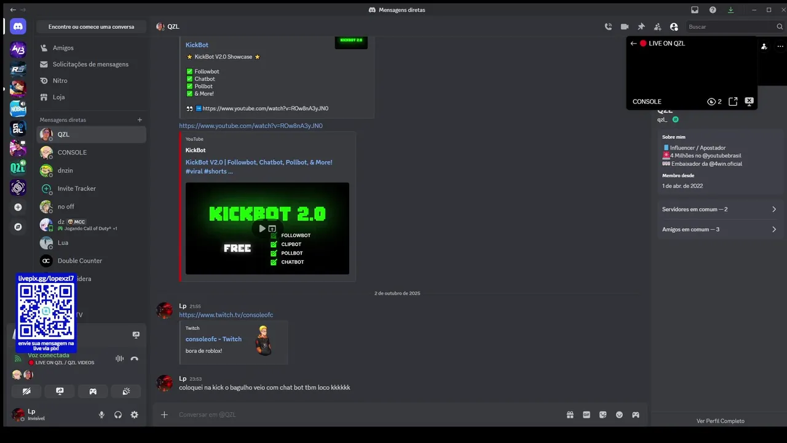
Task: Create a new DM with the plus icon
Action: (140, 120)
